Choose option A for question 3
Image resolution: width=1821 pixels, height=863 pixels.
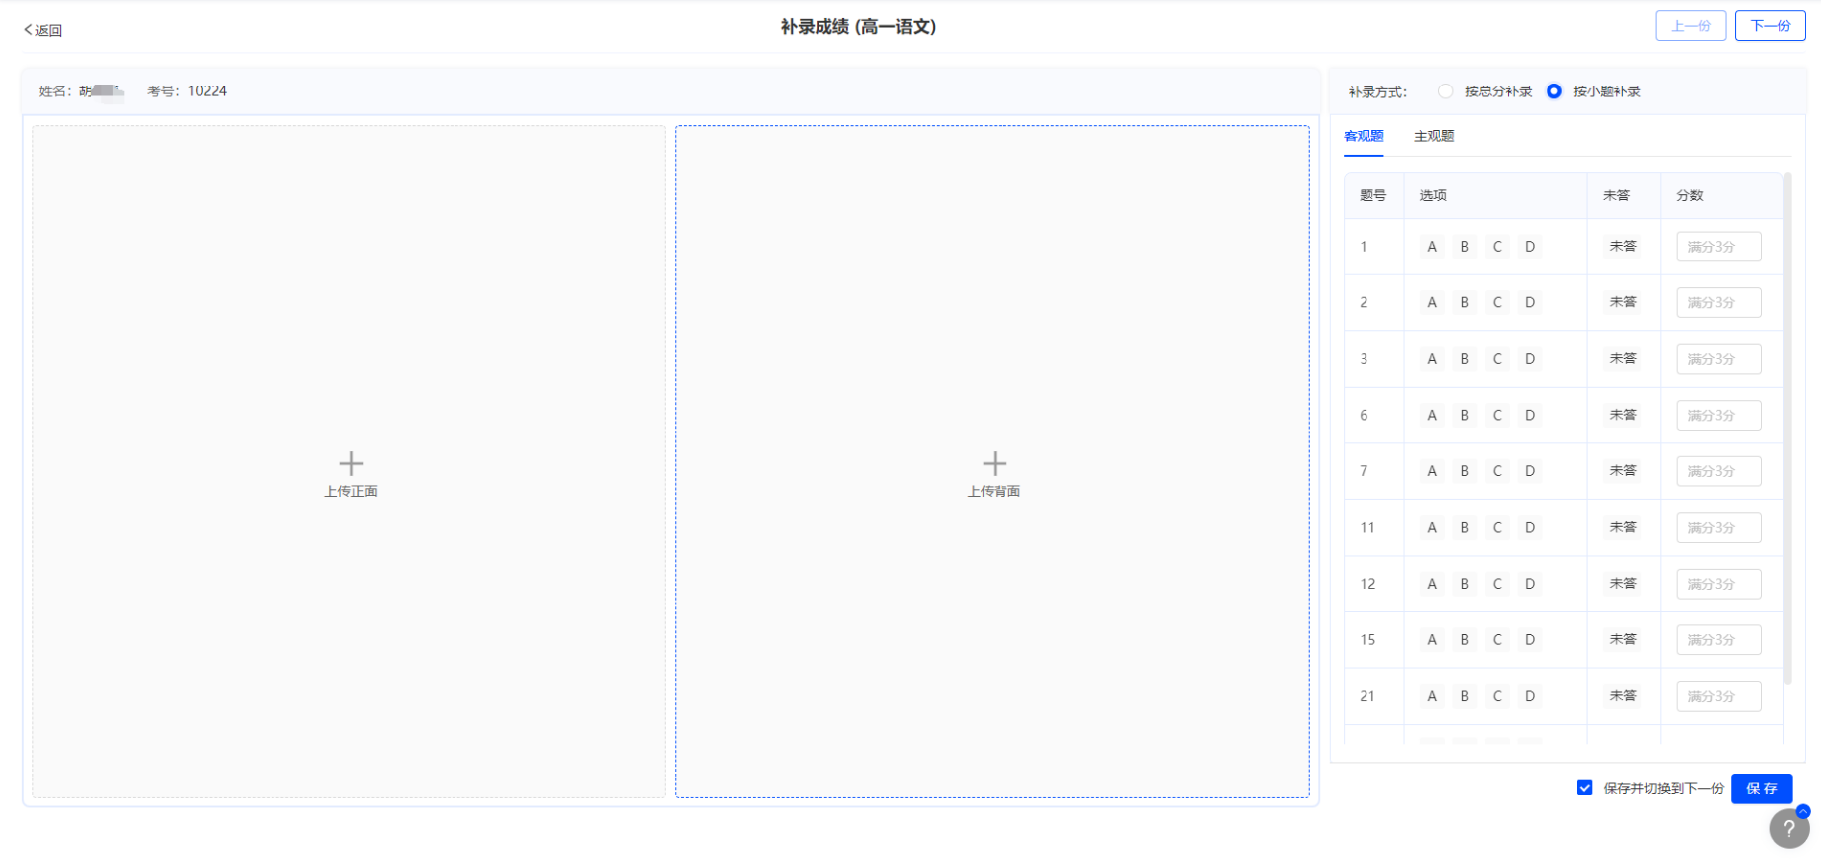coord(1432,359)
